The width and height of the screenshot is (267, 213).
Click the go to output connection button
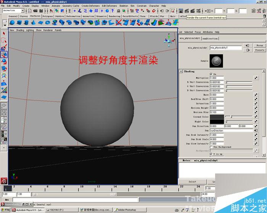point(248,50)
